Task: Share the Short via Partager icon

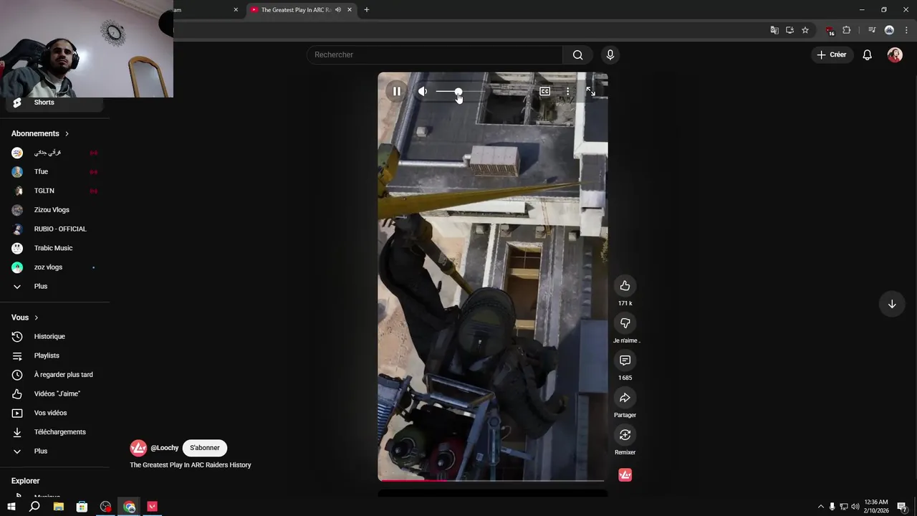Action: click(x=625, y=398)
